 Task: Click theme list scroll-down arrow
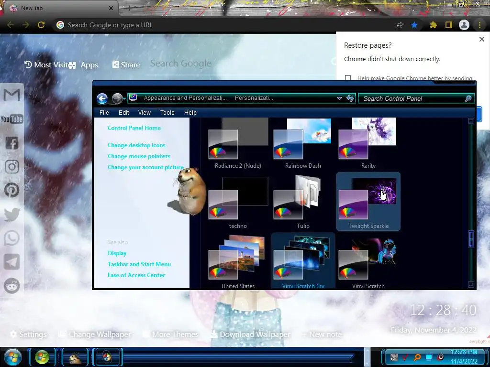(x=471, y=284)
